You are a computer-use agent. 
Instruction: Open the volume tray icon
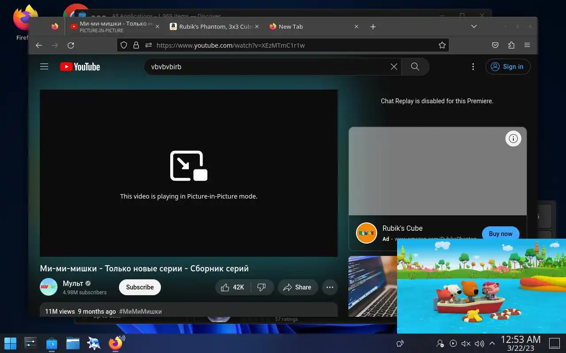(x=479, y=343)
